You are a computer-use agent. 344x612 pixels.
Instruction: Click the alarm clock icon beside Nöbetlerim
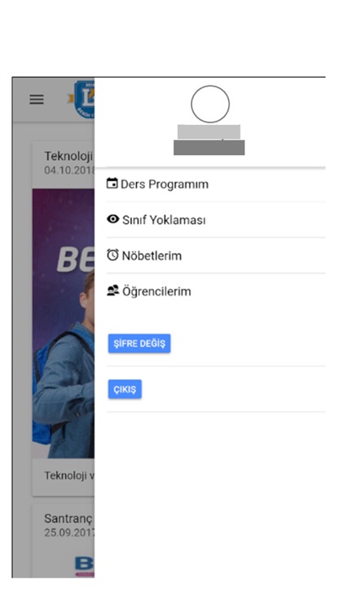point(112,255)
